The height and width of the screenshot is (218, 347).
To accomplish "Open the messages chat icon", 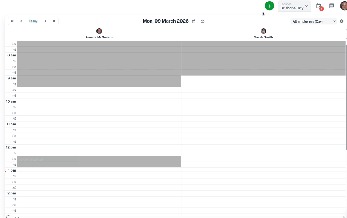I will 331,6.
